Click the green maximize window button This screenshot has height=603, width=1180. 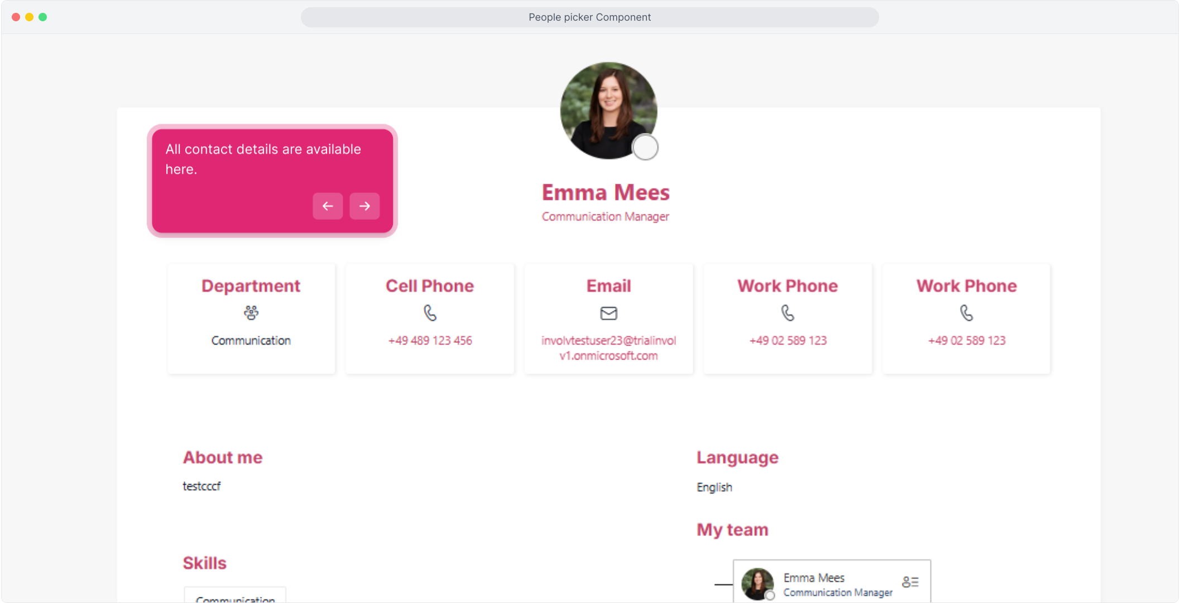click(x=43, y=17)
